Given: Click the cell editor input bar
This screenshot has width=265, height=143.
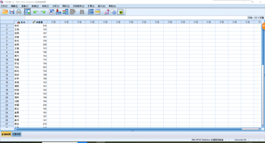Looking at the screenshot, I should pyautogui.click(x=136, y=18).
